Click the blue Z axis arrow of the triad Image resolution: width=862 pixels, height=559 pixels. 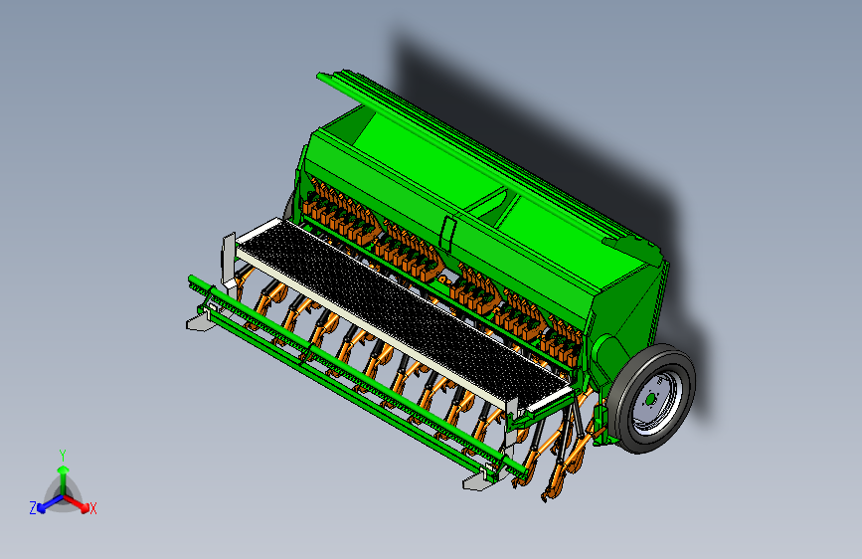tap(50, 503)
